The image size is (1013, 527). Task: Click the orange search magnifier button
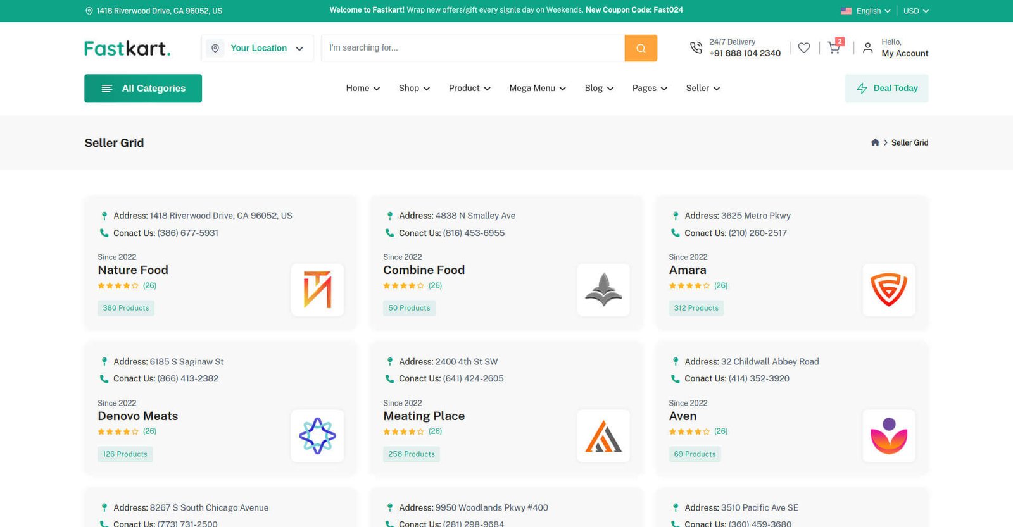click(641, 48)
